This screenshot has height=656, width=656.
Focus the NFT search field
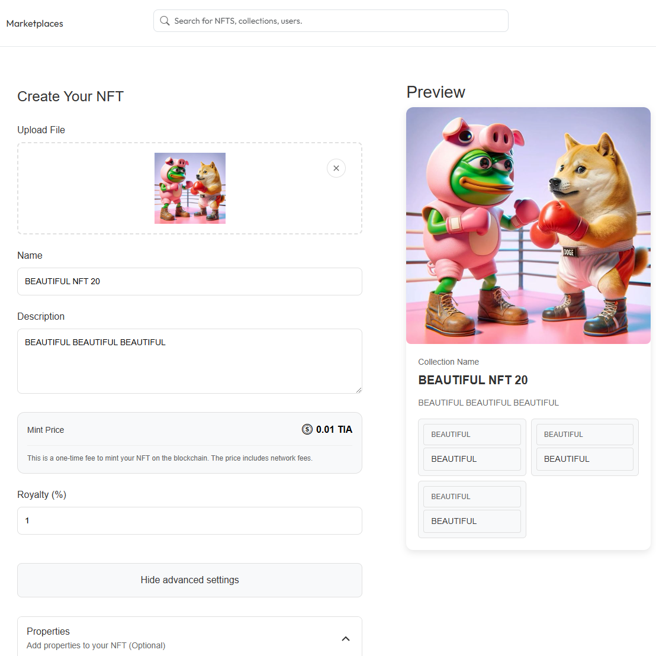click(x=330, y=21)
